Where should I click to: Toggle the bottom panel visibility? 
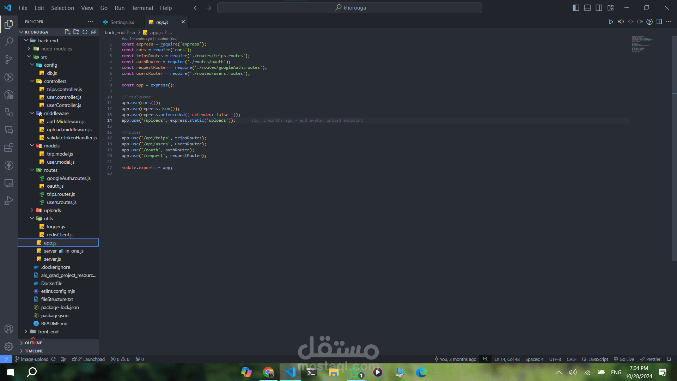click(587, 8)
